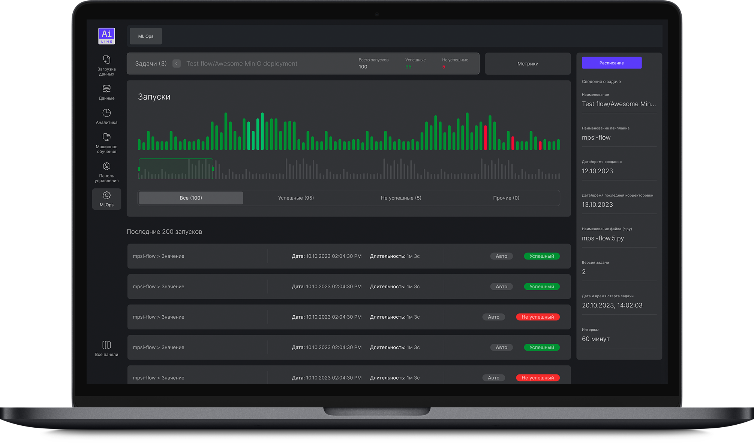The width and height of the screenshot is (754, 443).
Task: Select the MLOps gear icon
Action: (x=106, y=195)
